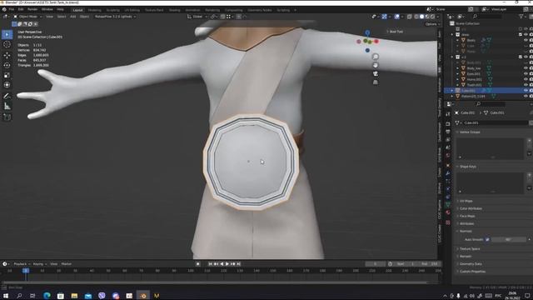This screenshot has width=533, height=300.
Task: Open Windows Start menu
Action: point(6,296)
